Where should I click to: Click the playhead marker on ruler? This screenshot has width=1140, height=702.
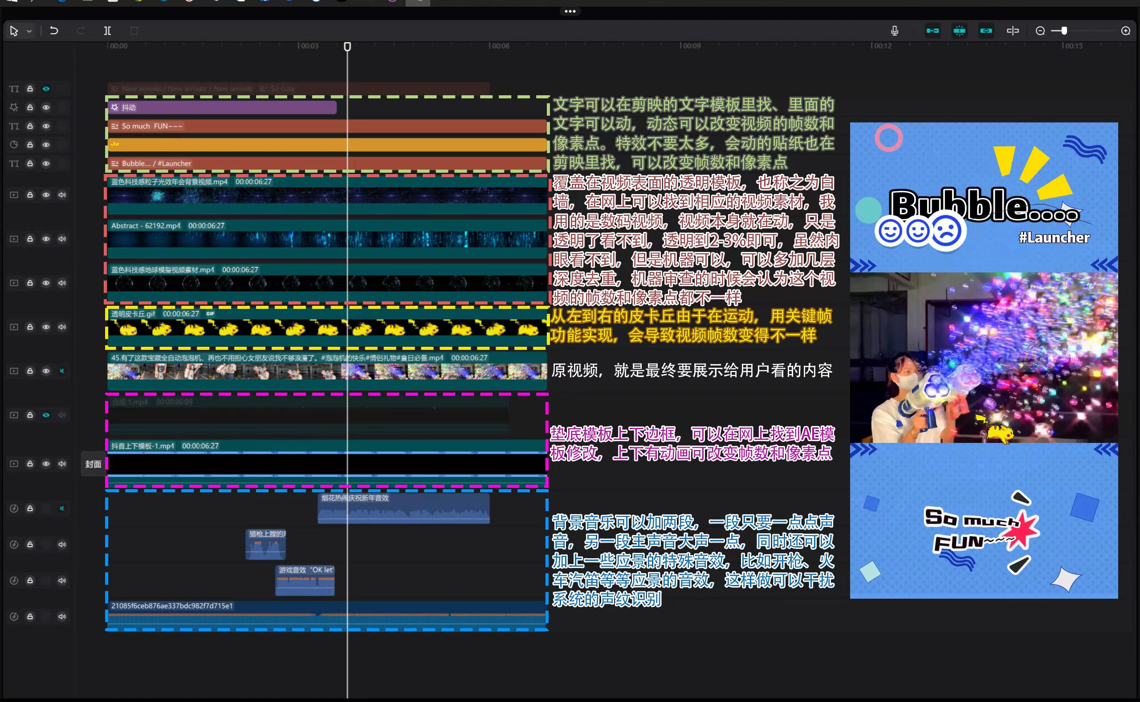(x=347, y=46)
